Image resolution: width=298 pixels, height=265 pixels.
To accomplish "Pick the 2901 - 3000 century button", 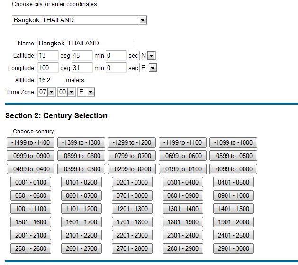I will click(x=233, y=248).
